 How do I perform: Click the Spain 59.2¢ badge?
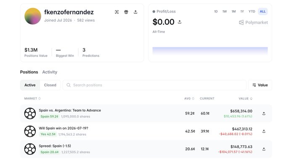point(50,117)
